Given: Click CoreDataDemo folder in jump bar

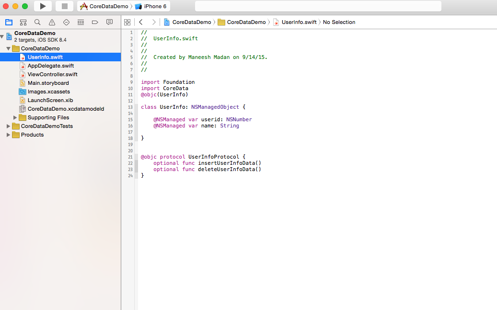Looking at the screenshot, I should coord(242,22).
